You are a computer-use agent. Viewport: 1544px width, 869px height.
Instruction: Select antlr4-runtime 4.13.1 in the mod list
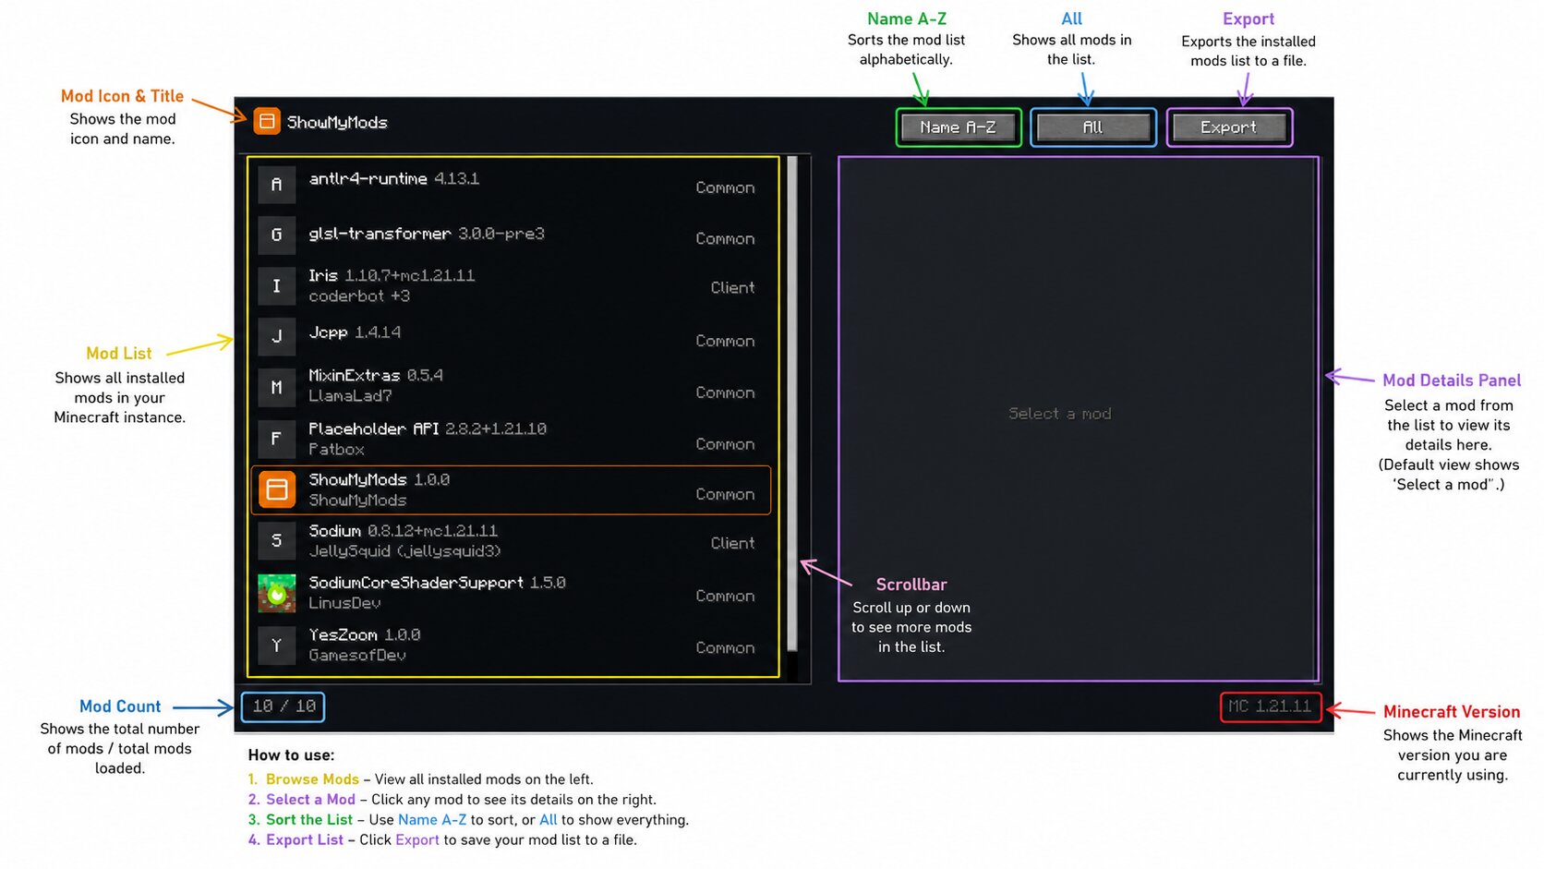[511, 185]
